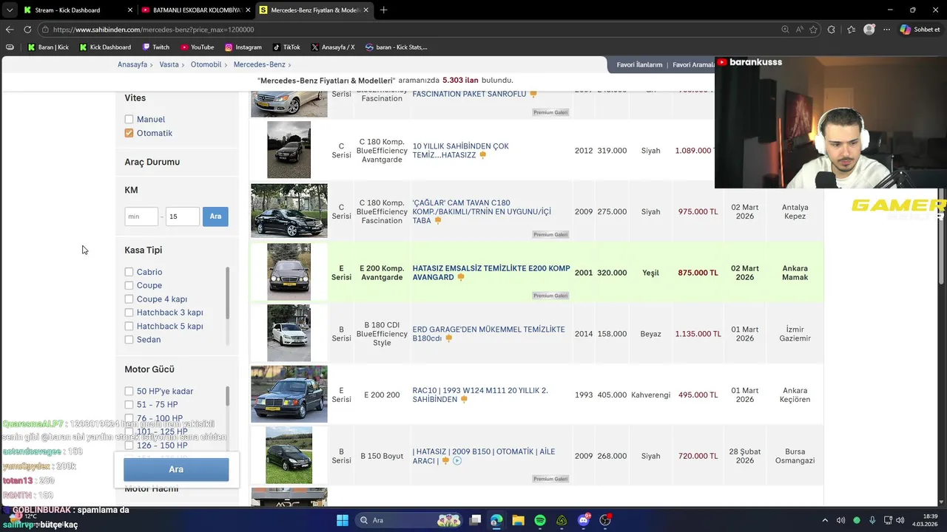The width and height of the screenshot is (947, 532).
Task: Click the KM minimum input field
Action: (x=141, y=216)
